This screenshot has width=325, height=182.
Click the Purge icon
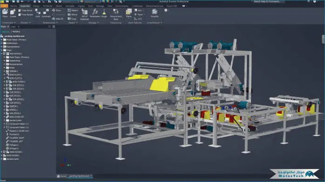point(104,13)
